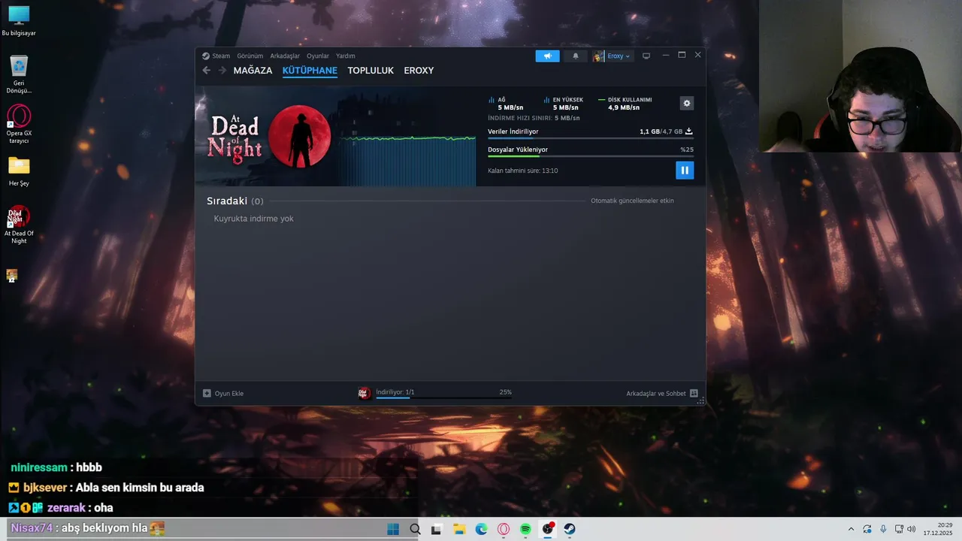962x541 pixels.
Task: Expand the system tray hidden icons chevron
Action: pyautogui.click(x=851, y=529)
